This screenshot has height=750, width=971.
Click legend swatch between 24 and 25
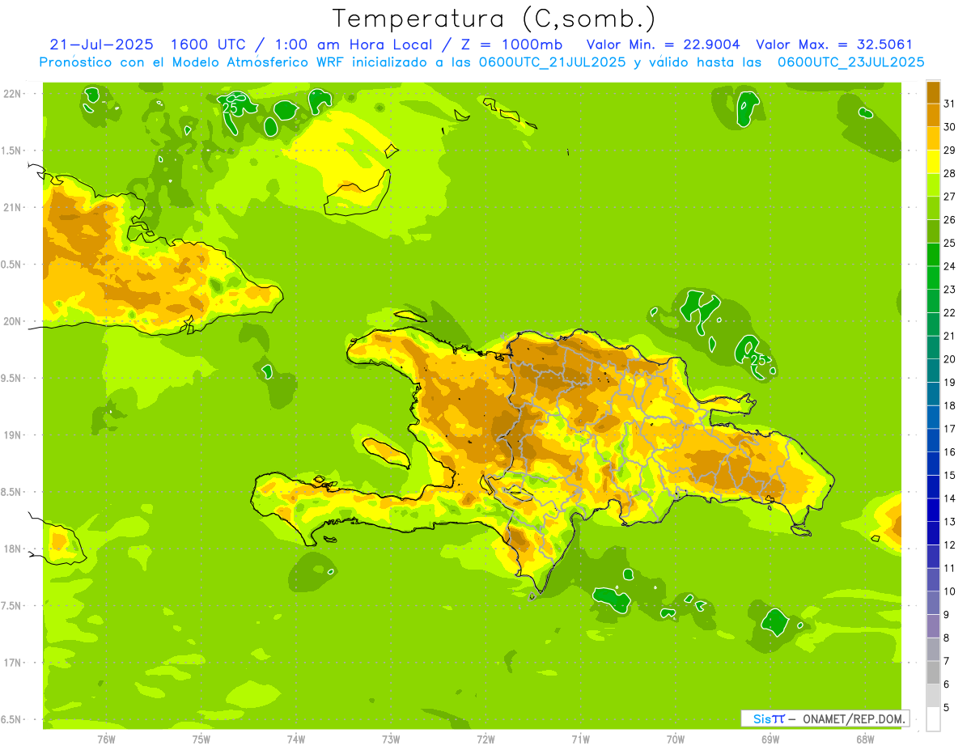933,254
